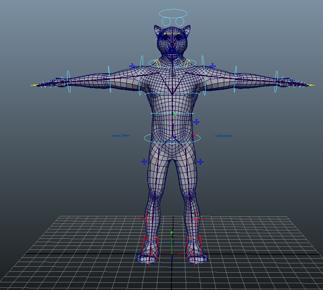Select the mid-spine ring control below the chest
Image resolution: width=323 pixels, height=290 pixels.
click(x=172, y=113)
